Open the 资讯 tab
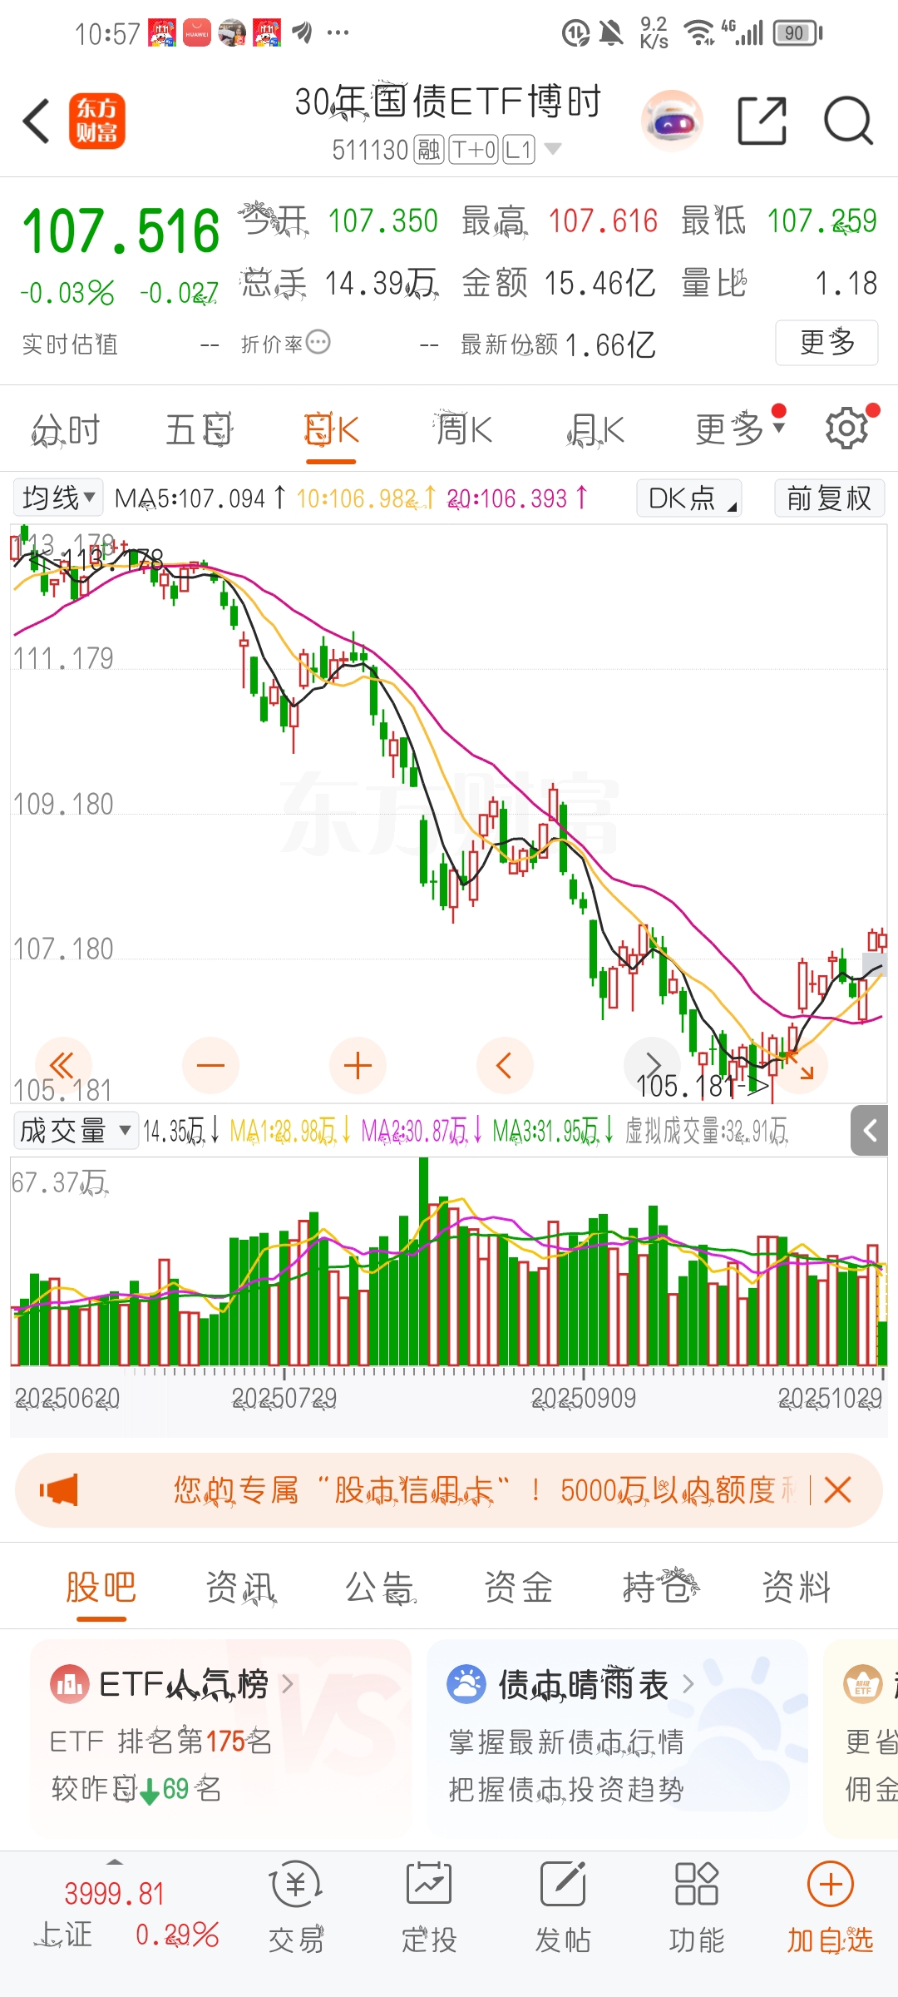 (240, 1587)
